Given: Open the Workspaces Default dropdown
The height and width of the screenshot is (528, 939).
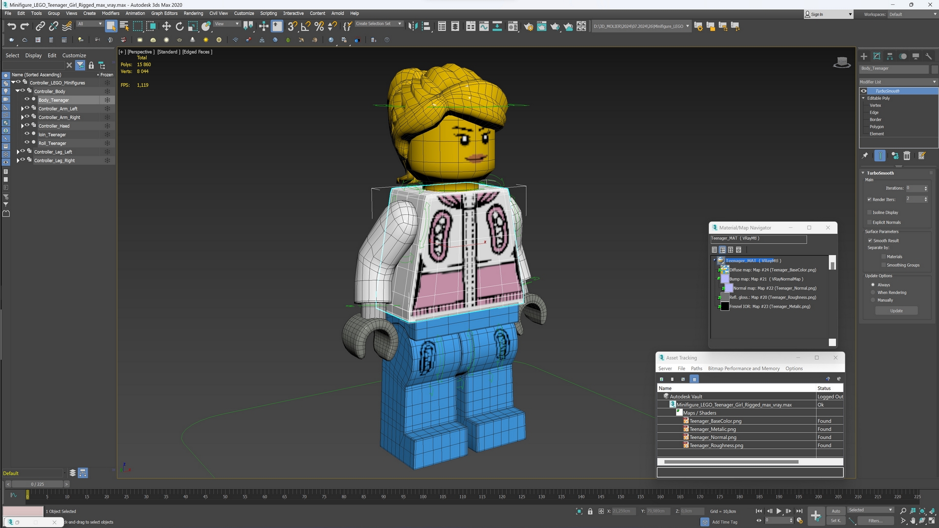Looking at the screenshot, I should pos(913,14).
